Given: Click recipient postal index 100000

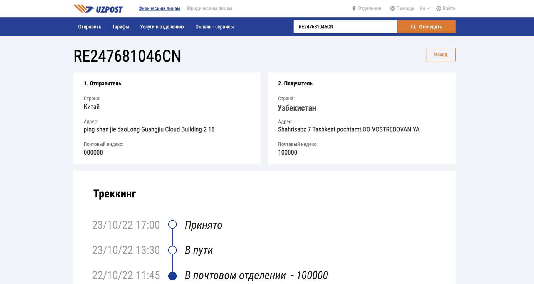Looking at the screenshot, I should [288, 153].
